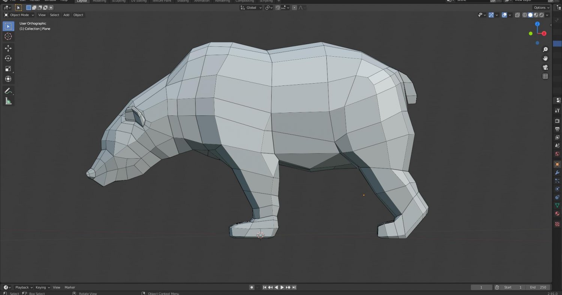Select the Move tool

tap(8, 48)
